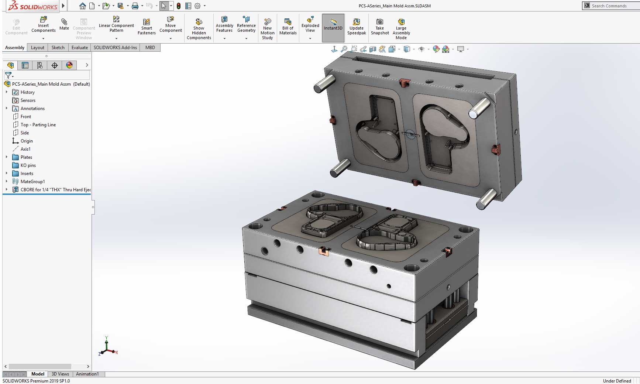Open the Bill of Materials tool

[288, 26]
